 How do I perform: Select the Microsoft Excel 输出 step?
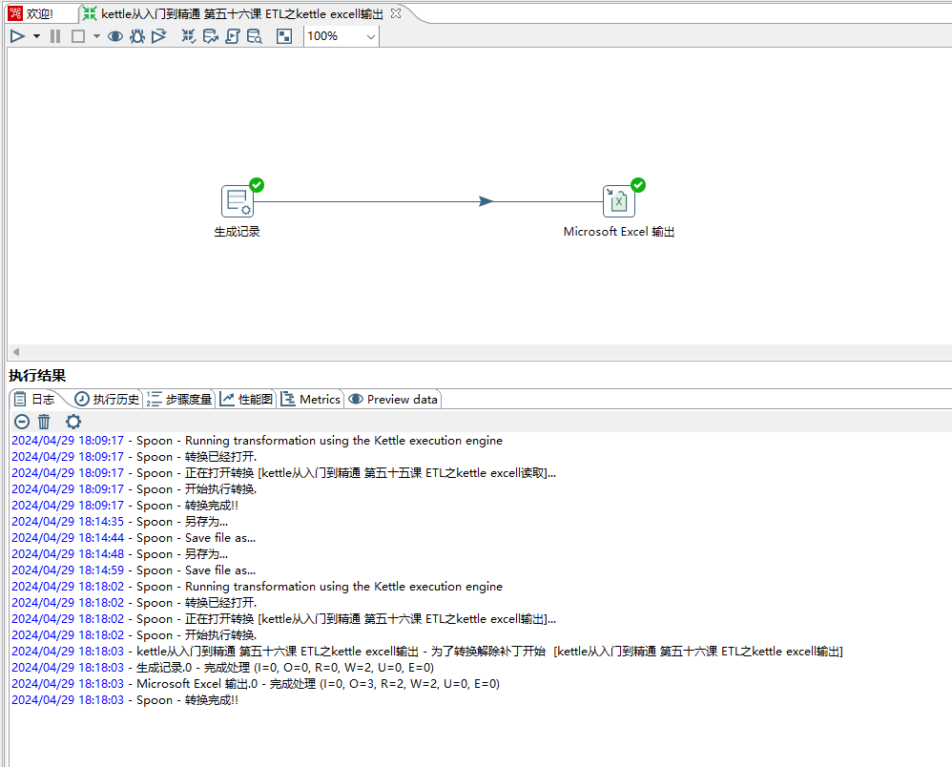point(618,200)
